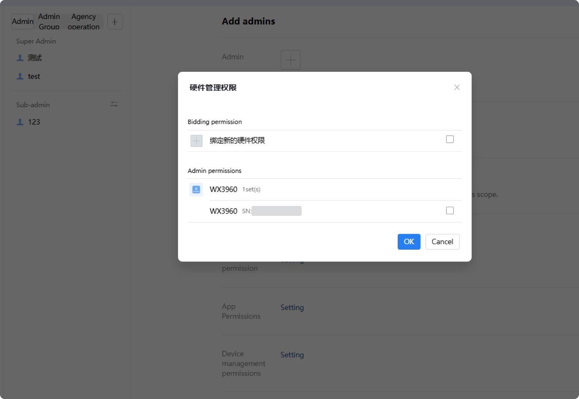Image resolution: width=579 pixels, height=399 pixels.
Task: Click the user icon beside test
Action: [x=20, y=76]
